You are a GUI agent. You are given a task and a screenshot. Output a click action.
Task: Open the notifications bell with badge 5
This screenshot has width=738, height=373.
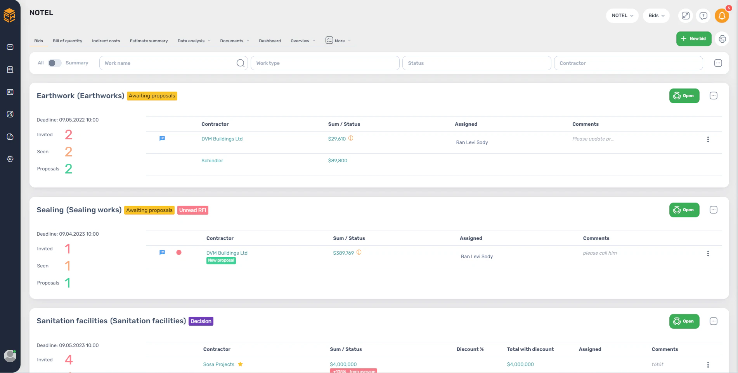722,16
